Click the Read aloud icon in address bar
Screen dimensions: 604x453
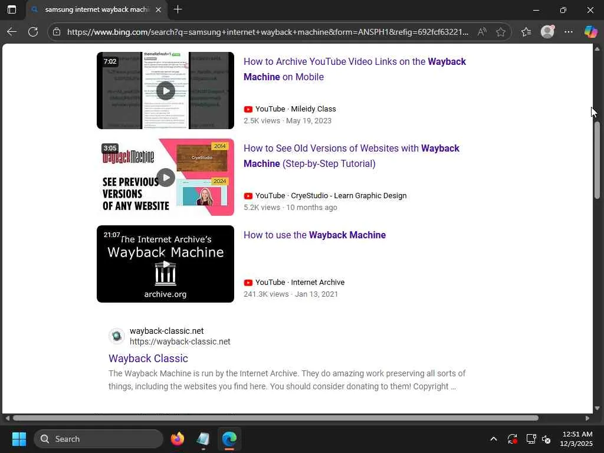point(482,32)
